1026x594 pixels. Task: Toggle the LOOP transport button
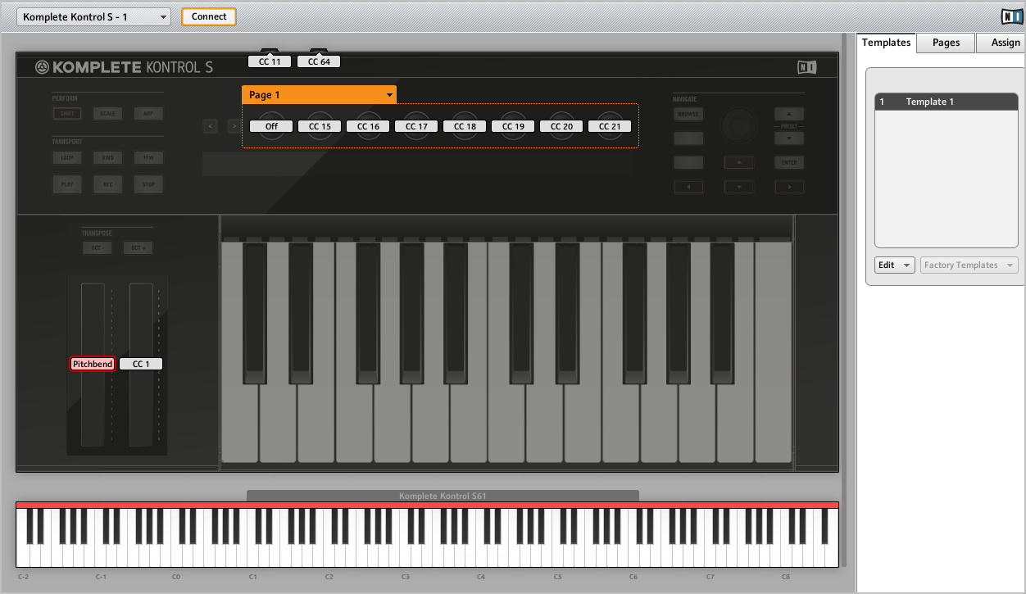click(x=67, y=157)
